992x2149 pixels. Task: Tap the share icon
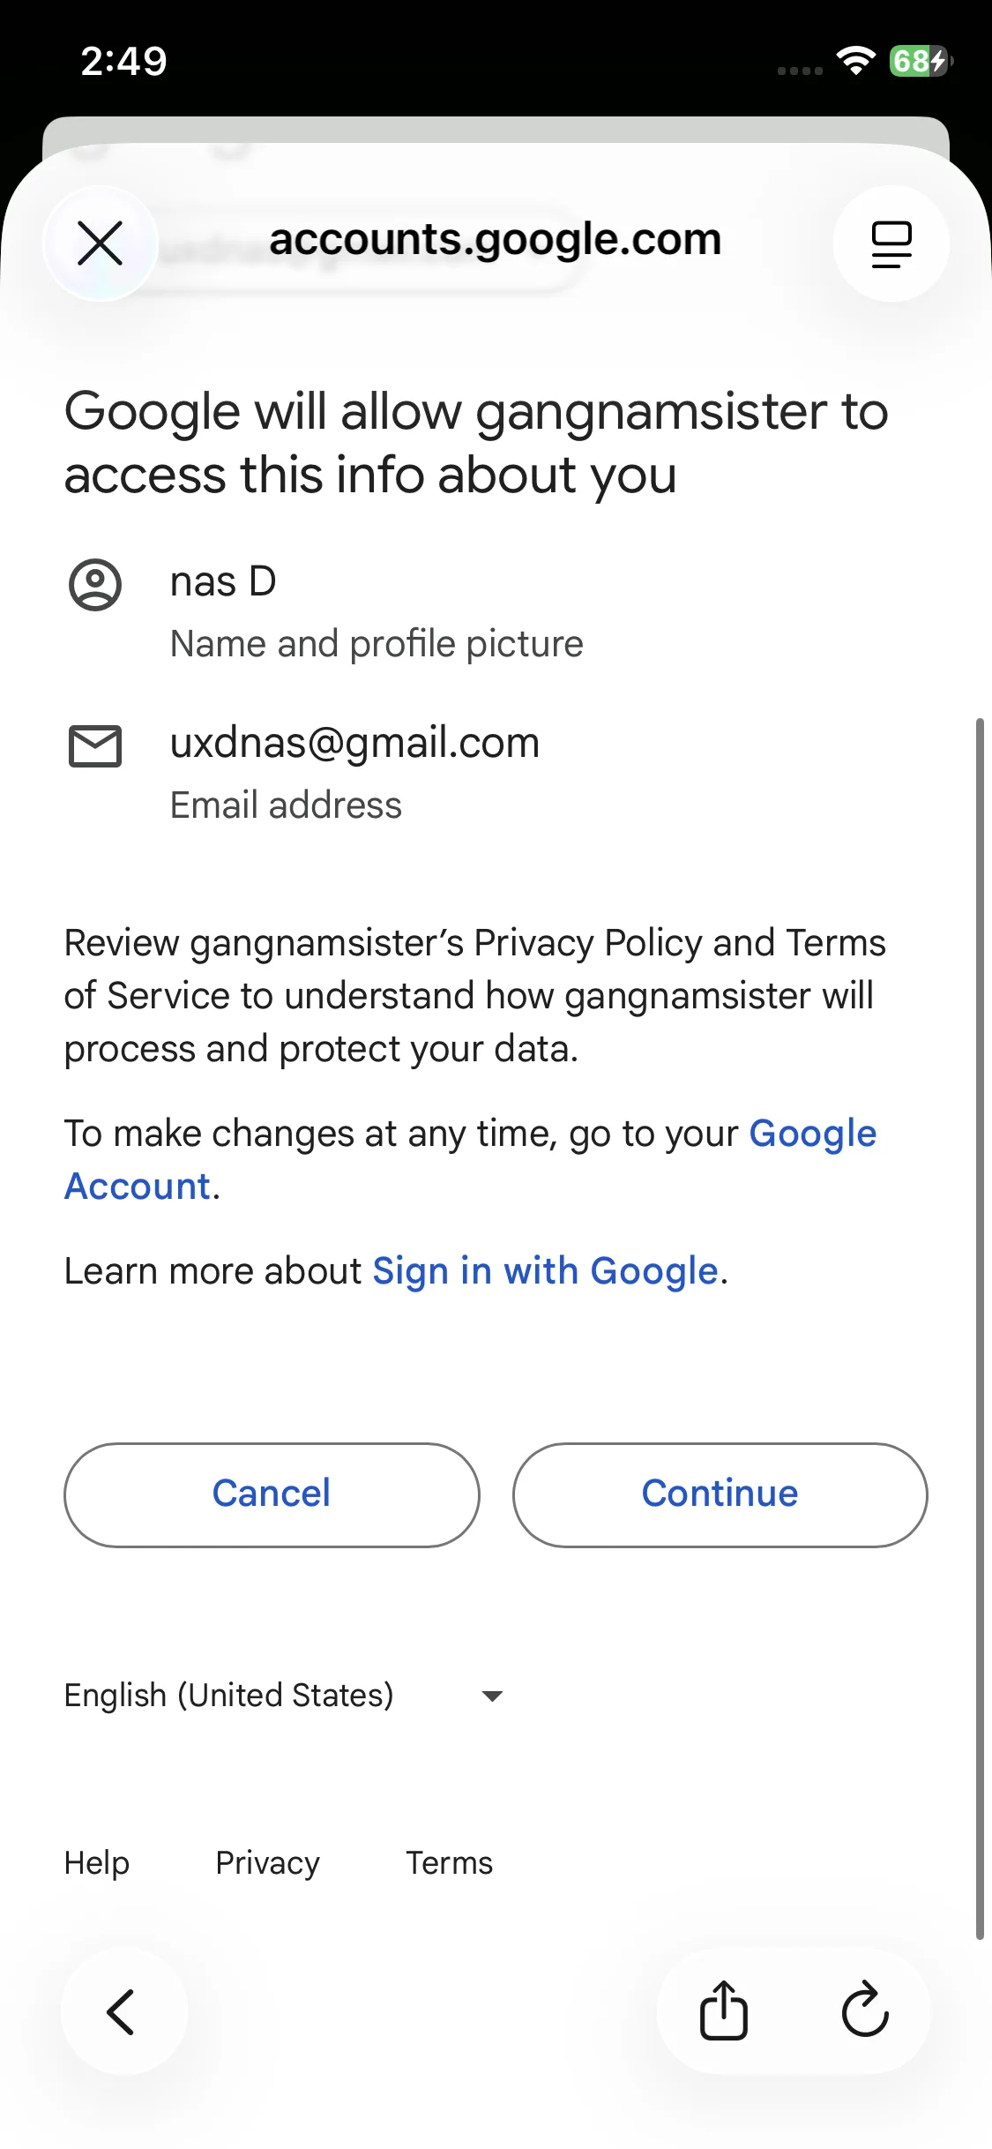[x=723, y=2011]
